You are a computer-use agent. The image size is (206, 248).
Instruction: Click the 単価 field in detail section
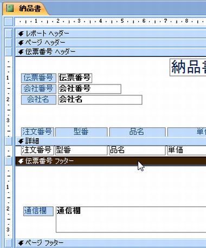click(x=186, y=150)
